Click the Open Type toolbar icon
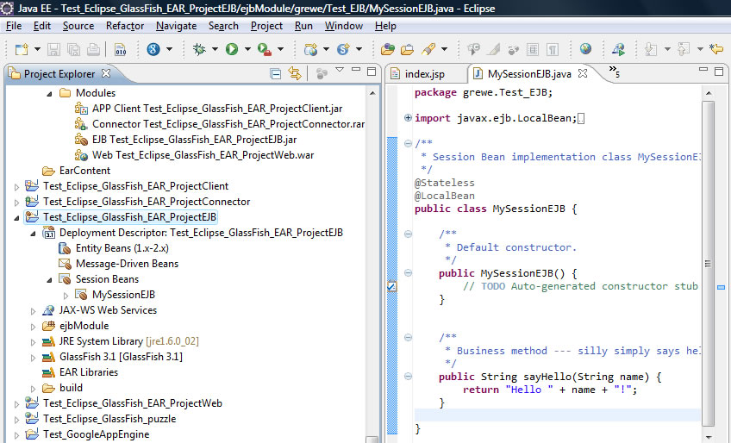Image resolution: width=731 pixels, height=443 pixels. coord(388,49)
